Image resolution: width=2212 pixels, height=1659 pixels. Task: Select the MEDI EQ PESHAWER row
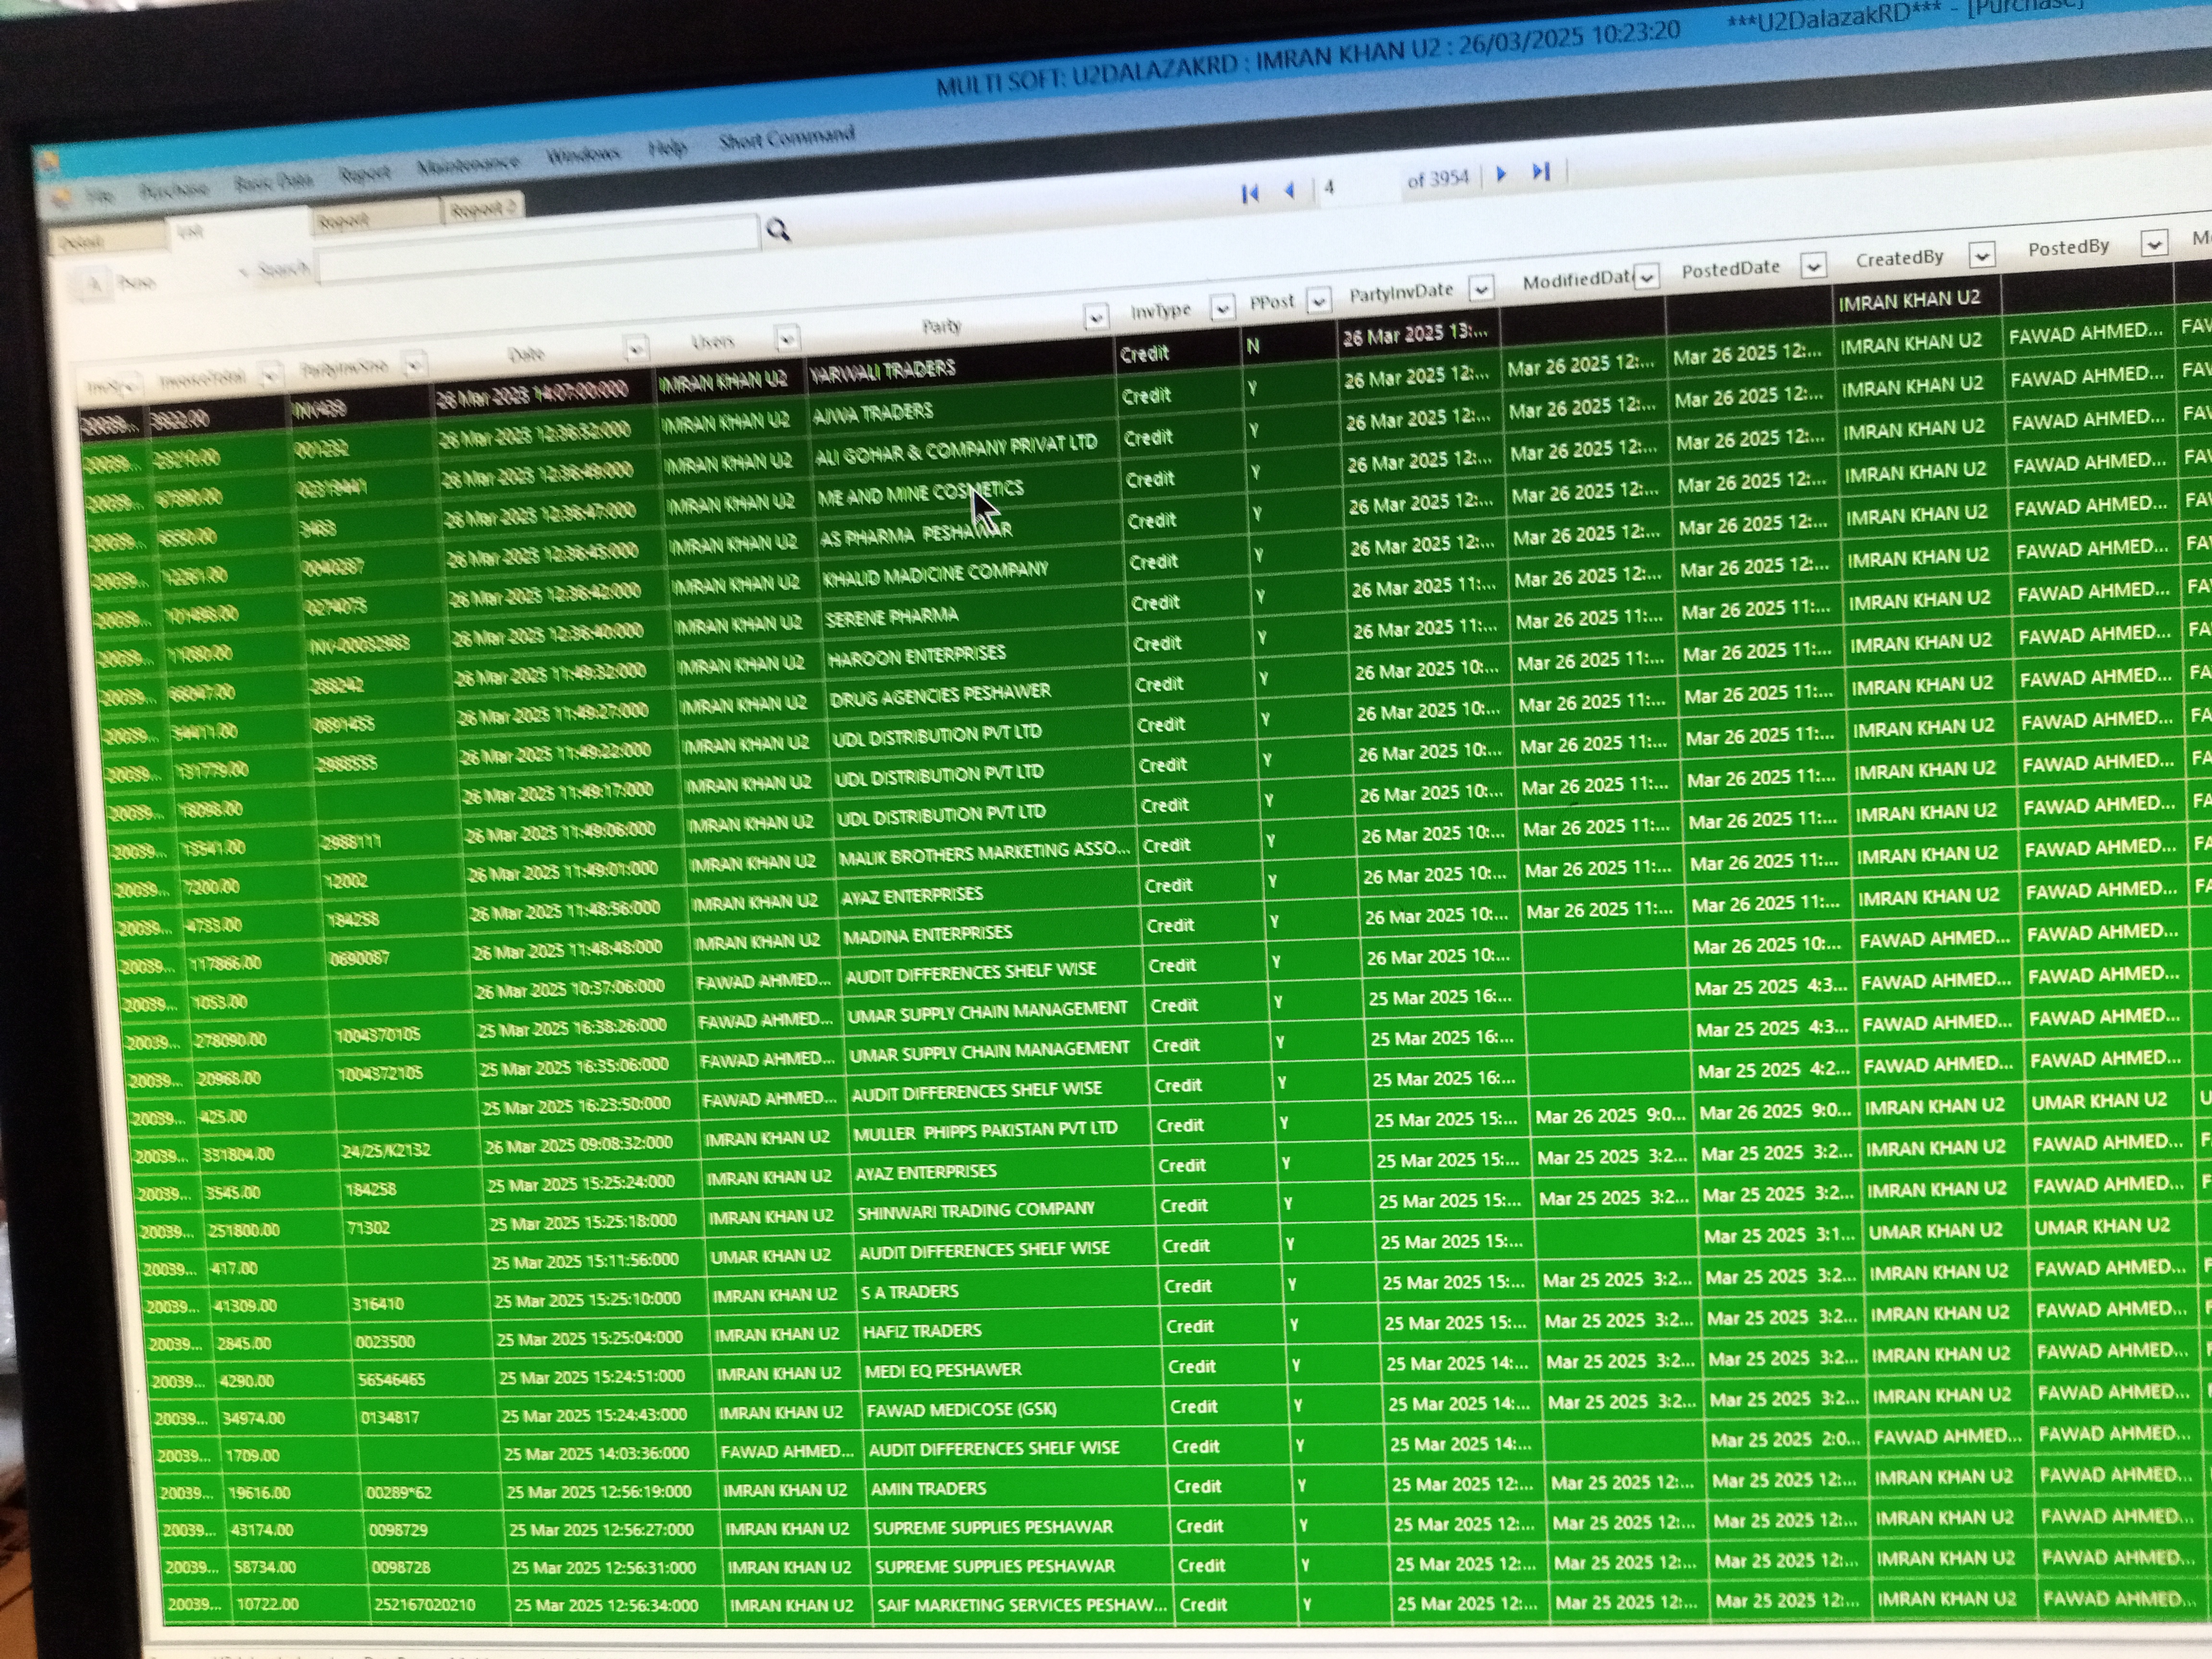coord(942,1369)
